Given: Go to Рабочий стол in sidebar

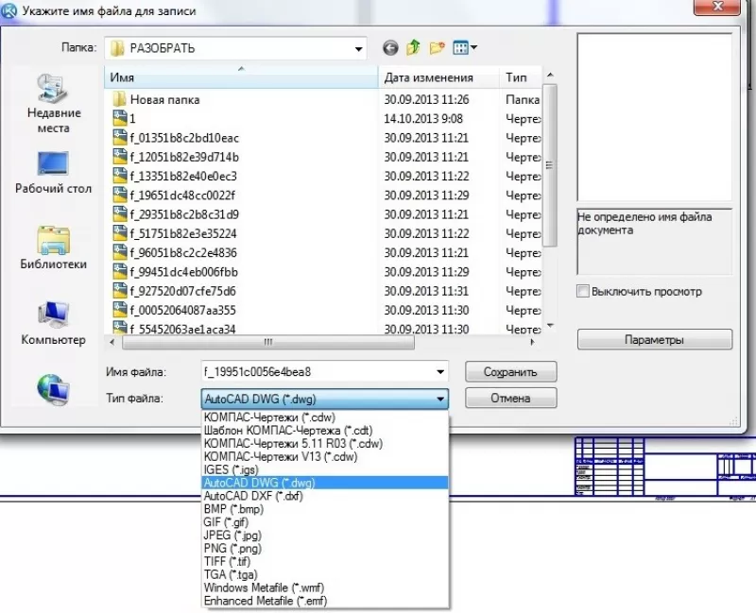Looking at the screenshot, I should point(53,172).
